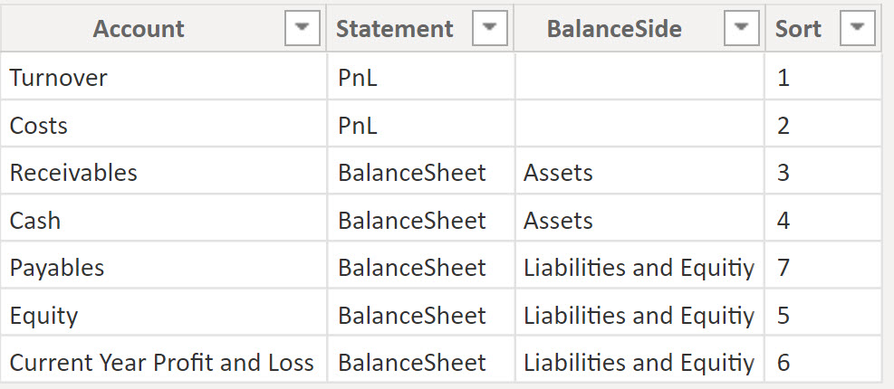Click the BalanceSheet cell in the Cash row
Screen dimensions: 894x389
tap(421, 220)
